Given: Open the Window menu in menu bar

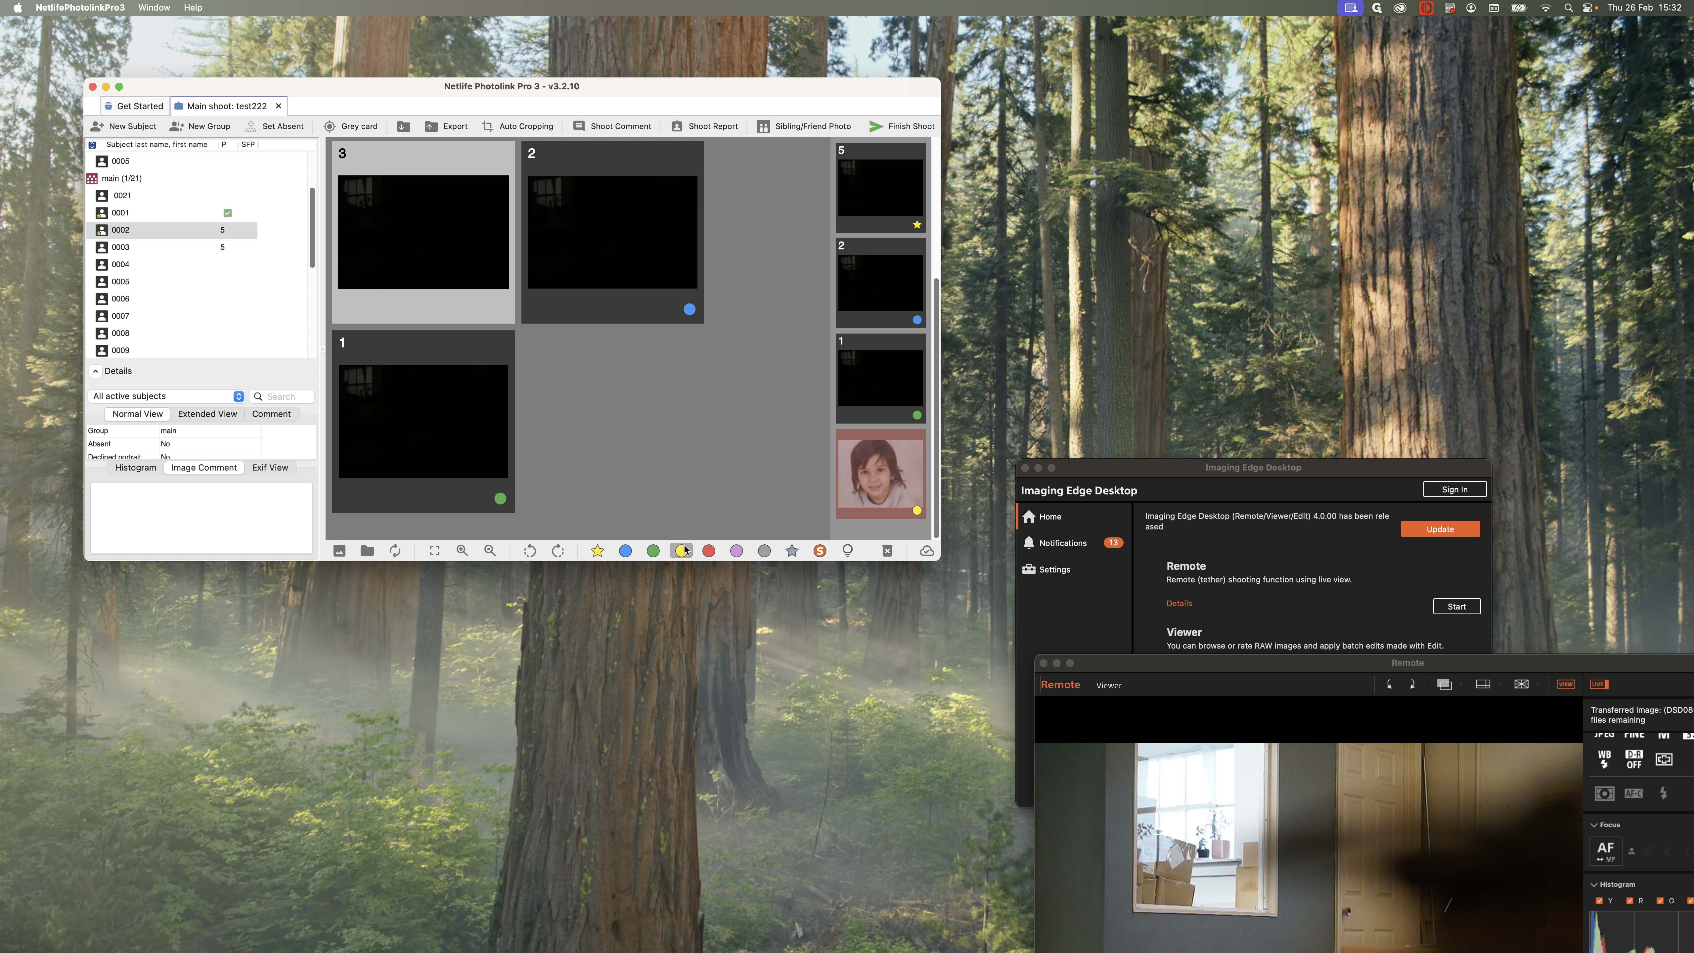Looking at the screenshot, I should pos(154,8).
